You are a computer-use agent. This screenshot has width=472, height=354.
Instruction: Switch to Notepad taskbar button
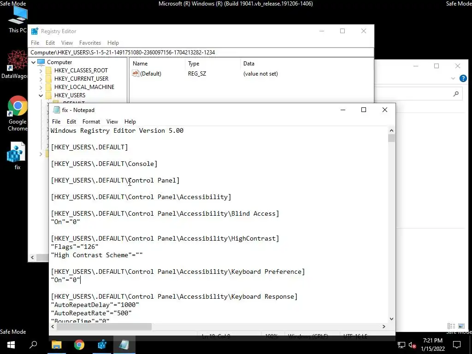[124, 345]
